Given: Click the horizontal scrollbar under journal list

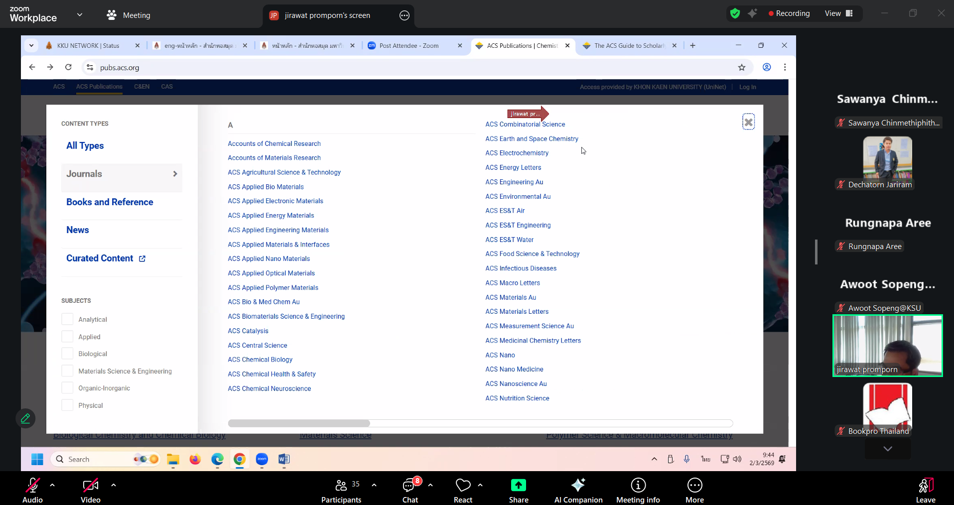Looking at the screenshot, I should tap(299, 423).
